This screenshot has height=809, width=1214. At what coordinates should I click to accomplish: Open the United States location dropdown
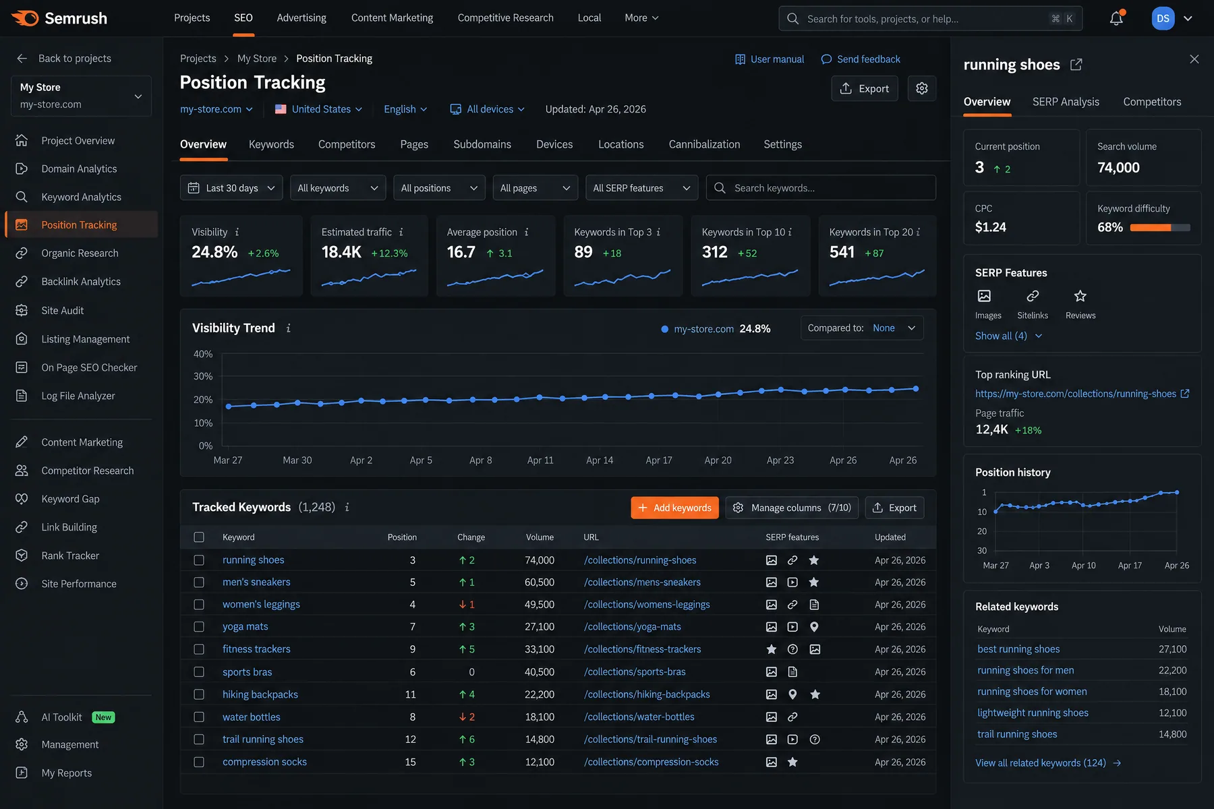tap(319, 109)
